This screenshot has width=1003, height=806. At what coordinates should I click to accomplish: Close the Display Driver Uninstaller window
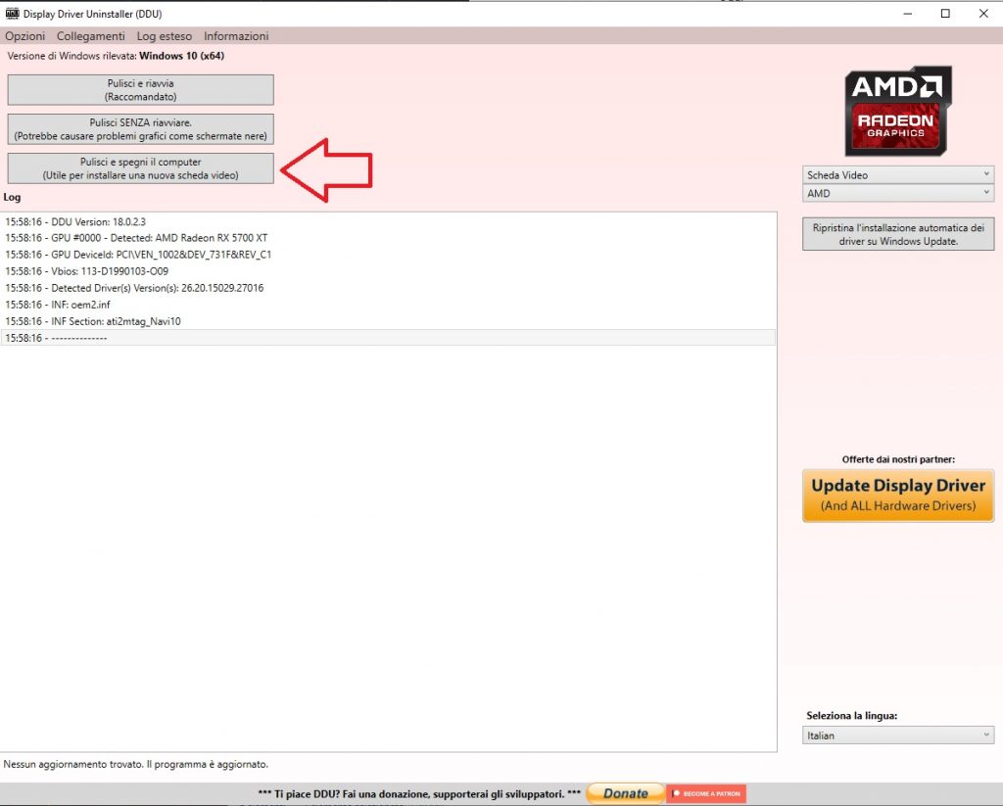tap(983, 14)
